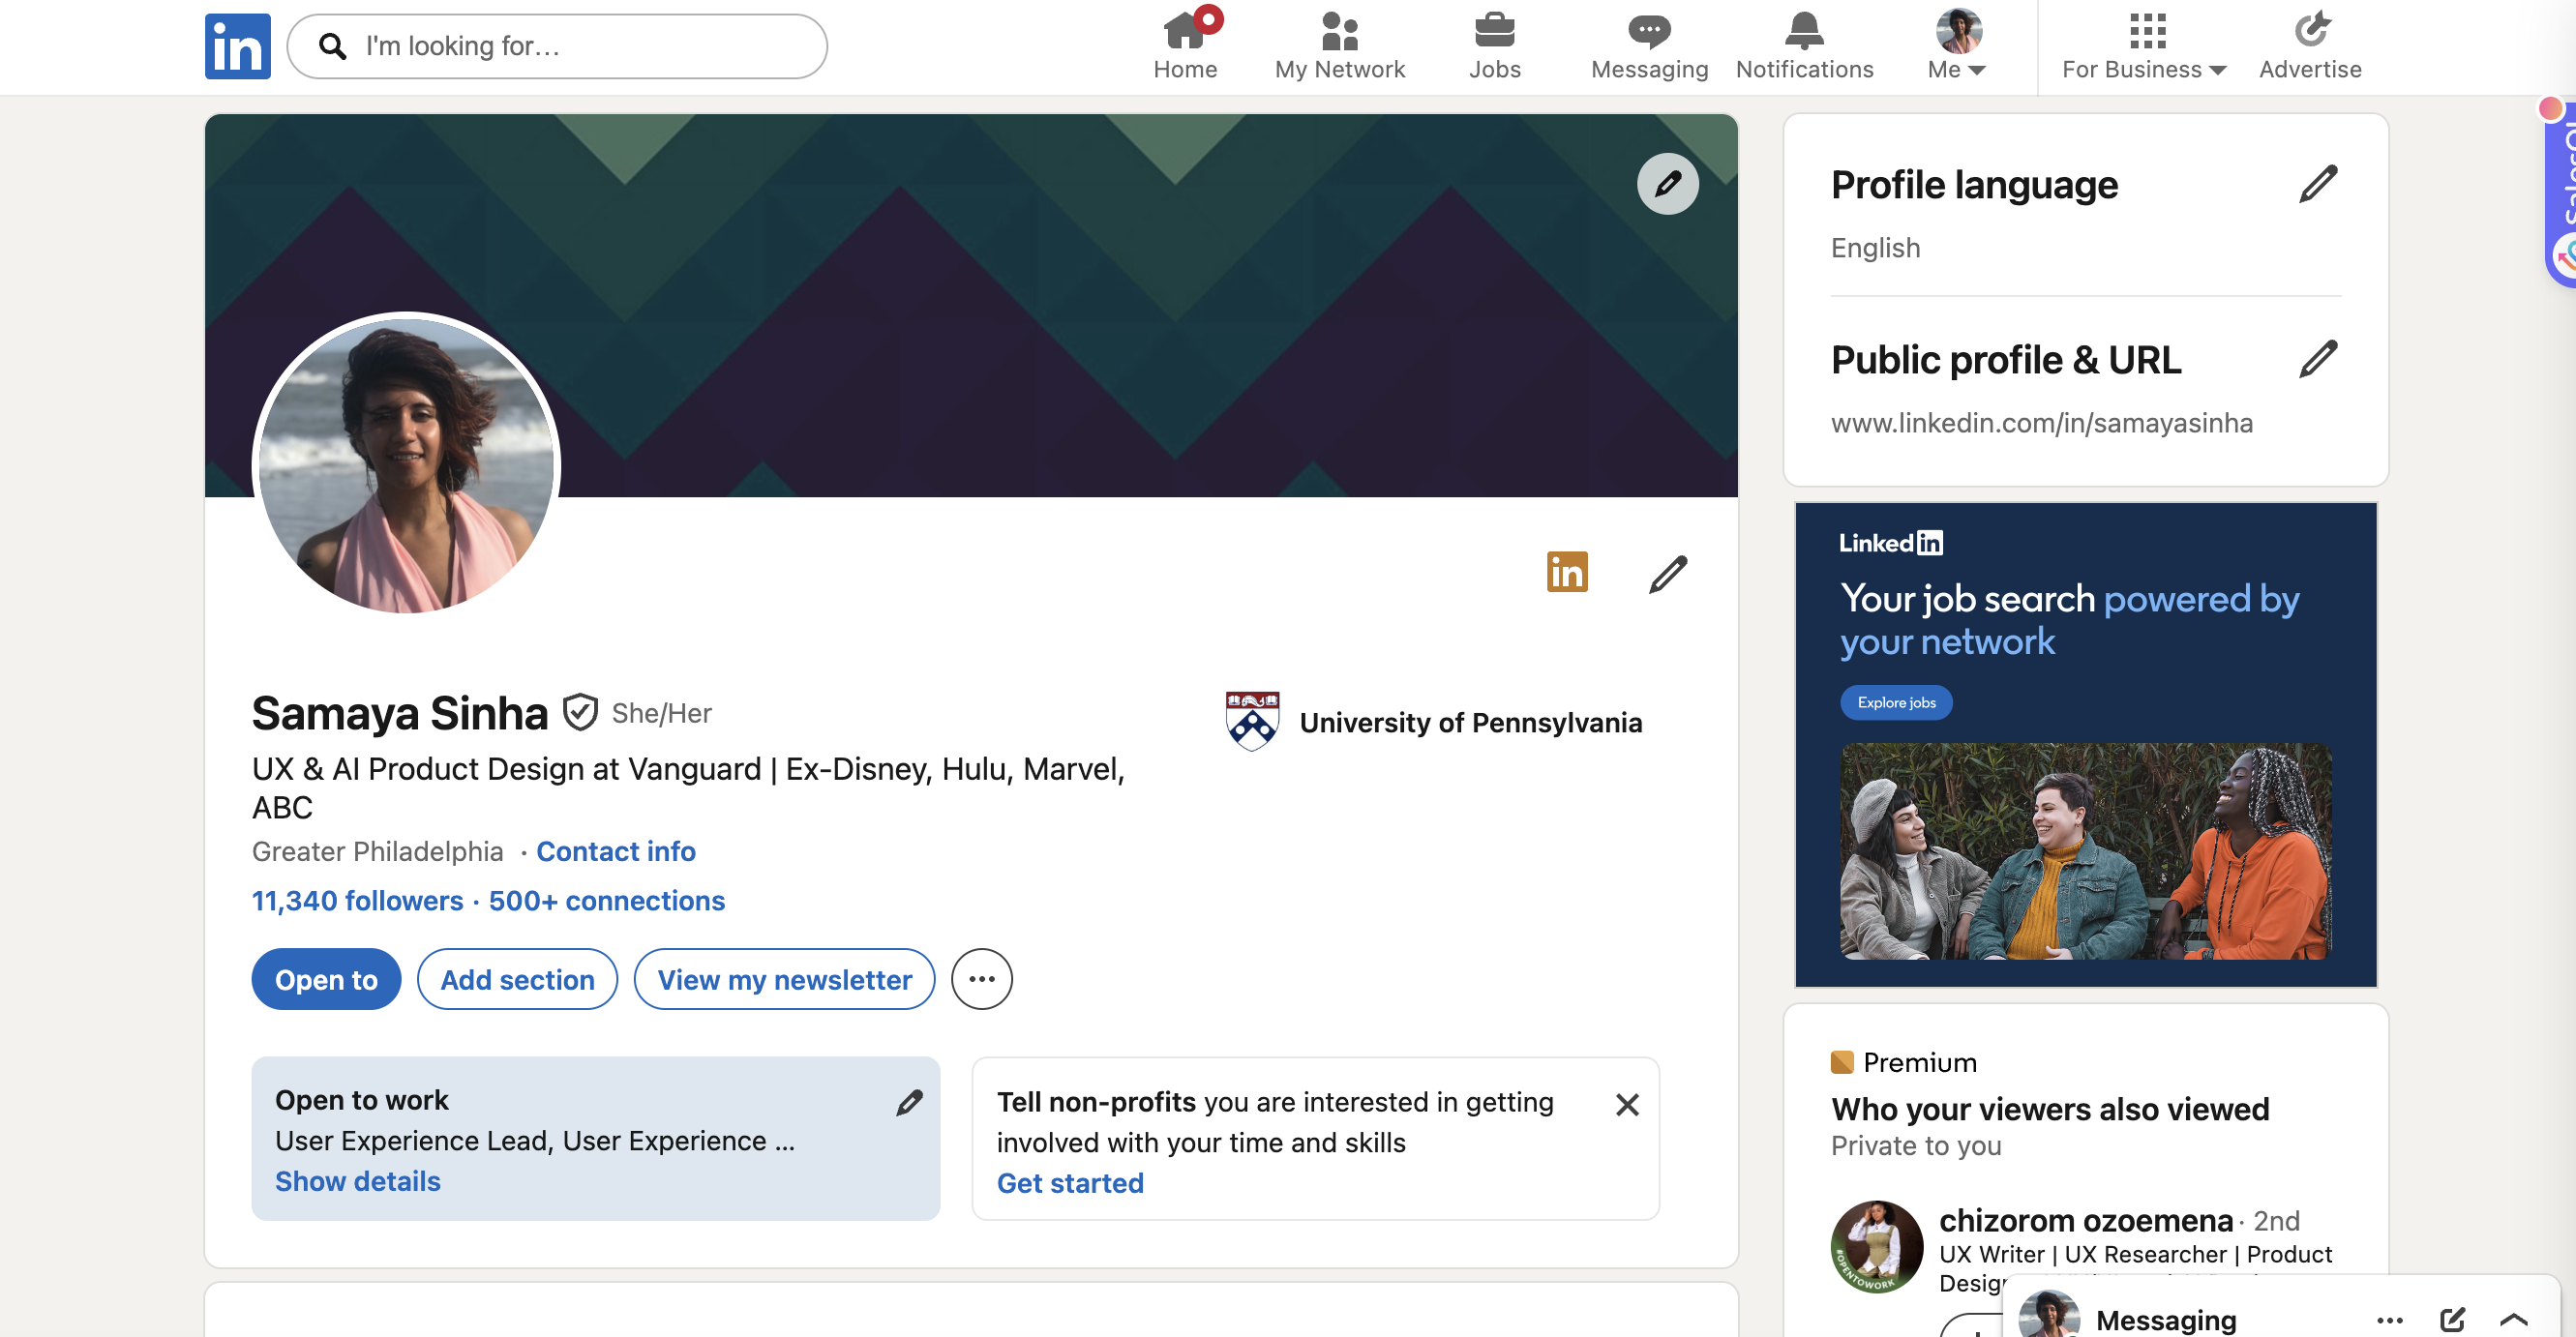Click the Greater Philadelphia location text

coord(377,851)
